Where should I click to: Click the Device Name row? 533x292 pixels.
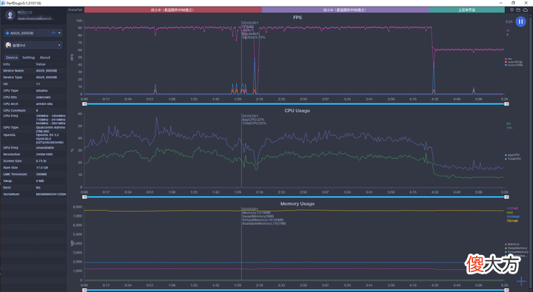click(x=33, y=71)
